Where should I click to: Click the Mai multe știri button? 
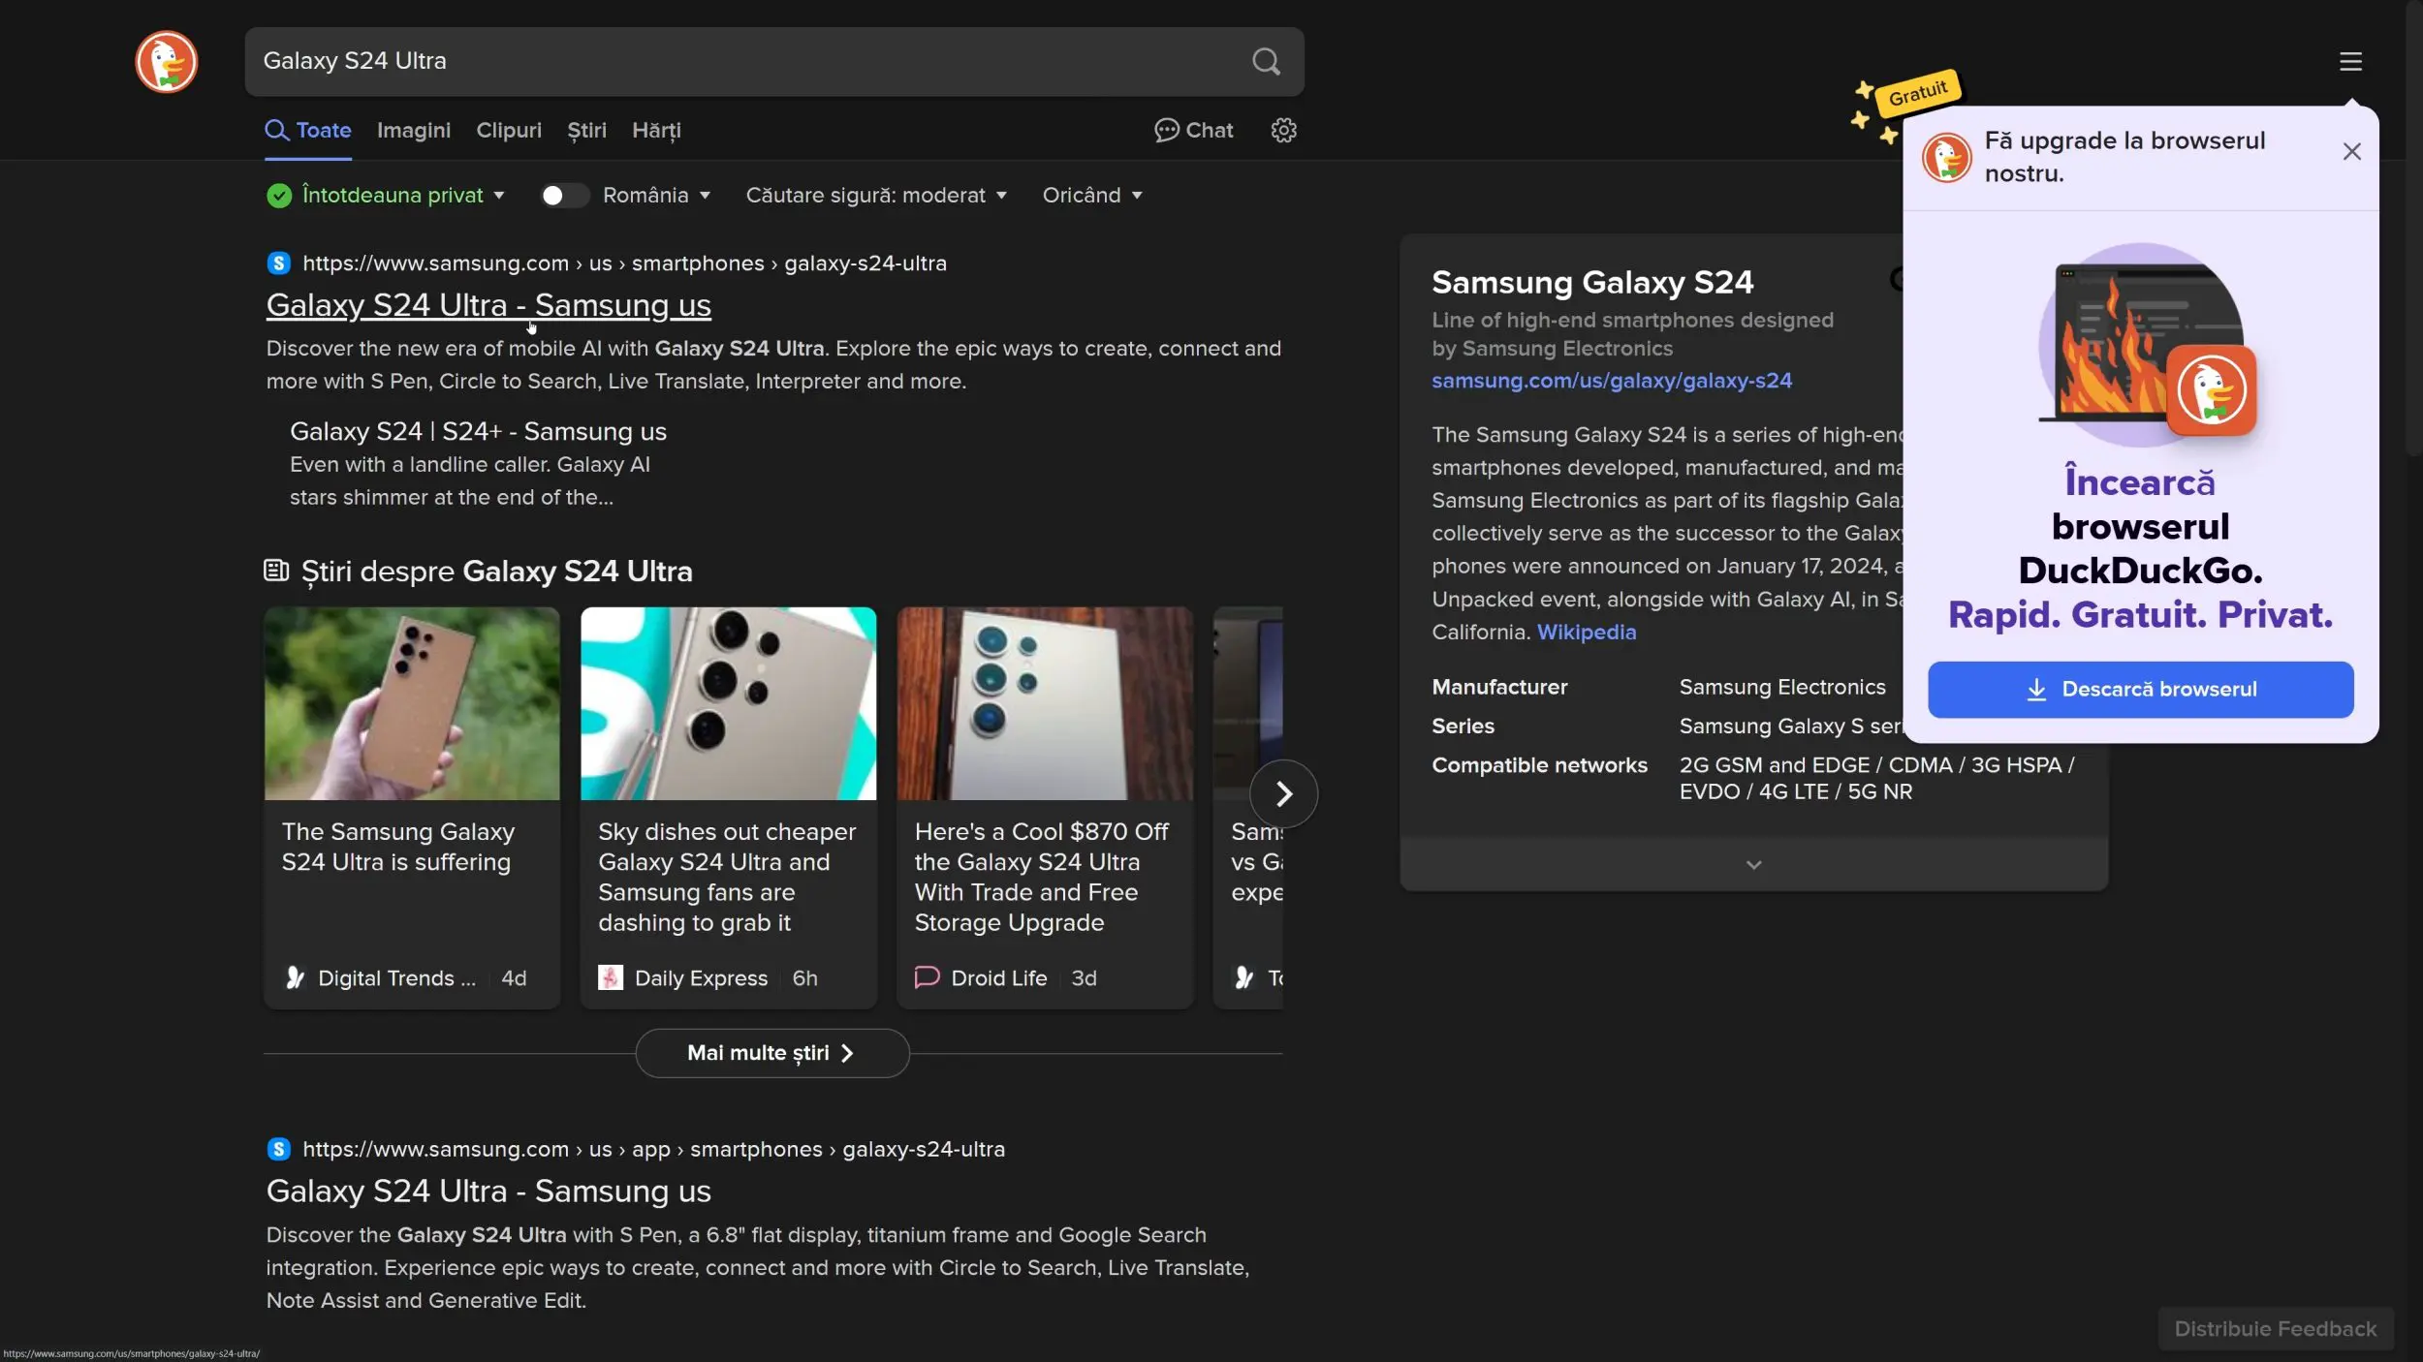coord(771,1053)
